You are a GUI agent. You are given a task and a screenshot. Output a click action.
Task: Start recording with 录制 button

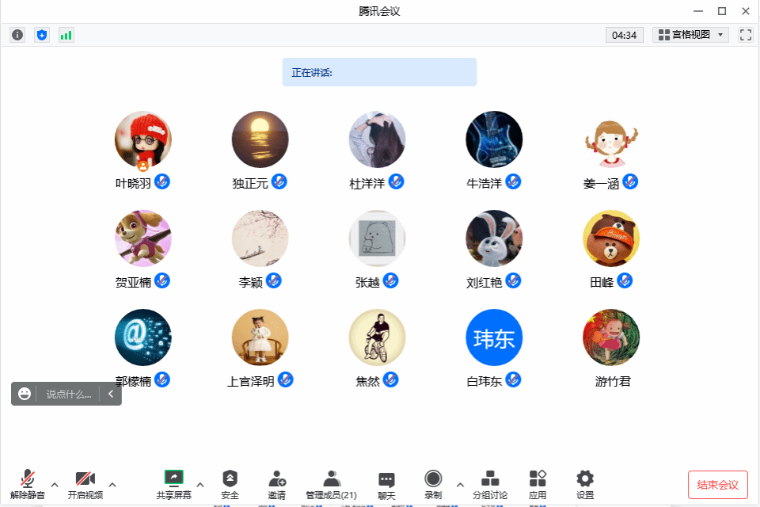point(433,484)
